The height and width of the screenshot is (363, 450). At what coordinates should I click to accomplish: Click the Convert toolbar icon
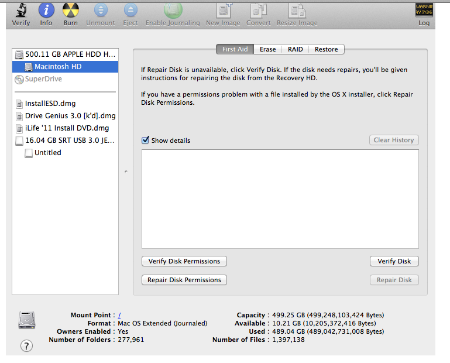point(259,11)
